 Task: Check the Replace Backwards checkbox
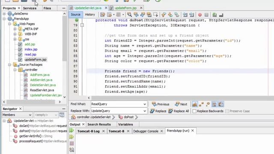(x=194, y=111)
